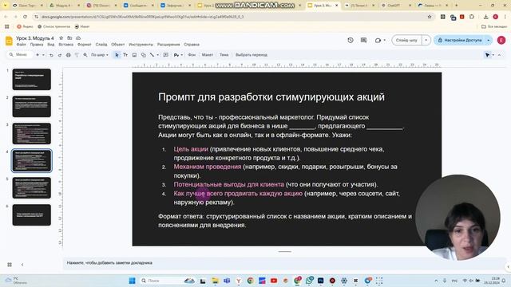Reload the browser page
Screen dimensions: 511x287
[x=25, y=17]
